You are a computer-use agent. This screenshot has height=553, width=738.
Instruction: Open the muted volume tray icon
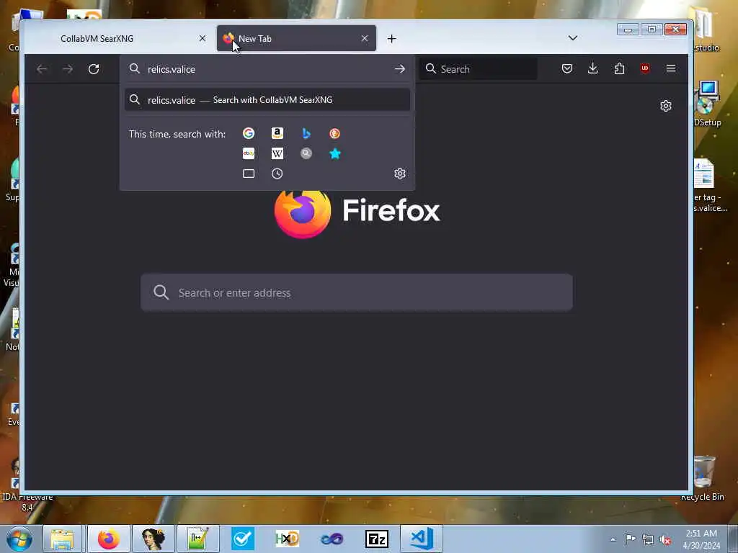click(665, 539)
